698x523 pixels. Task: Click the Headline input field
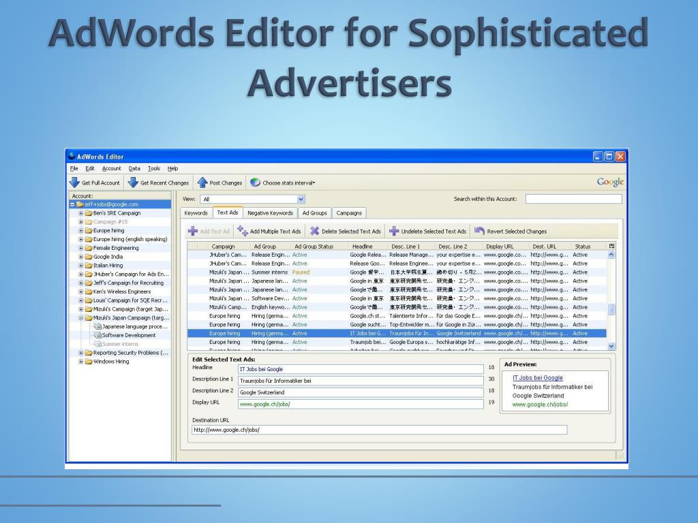(361, 369)
